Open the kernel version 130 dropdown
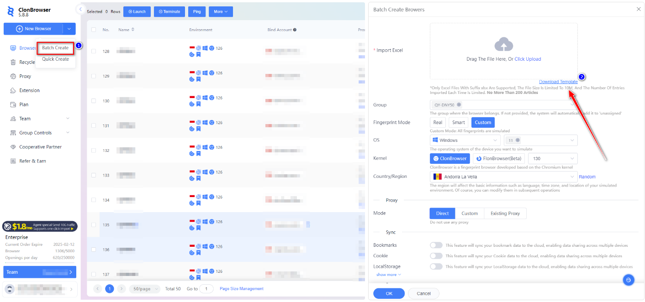The width and height of the screenshot is (645, 302). pos(553,158)
